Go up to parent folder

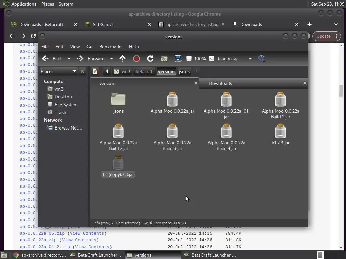pos(122,59)
